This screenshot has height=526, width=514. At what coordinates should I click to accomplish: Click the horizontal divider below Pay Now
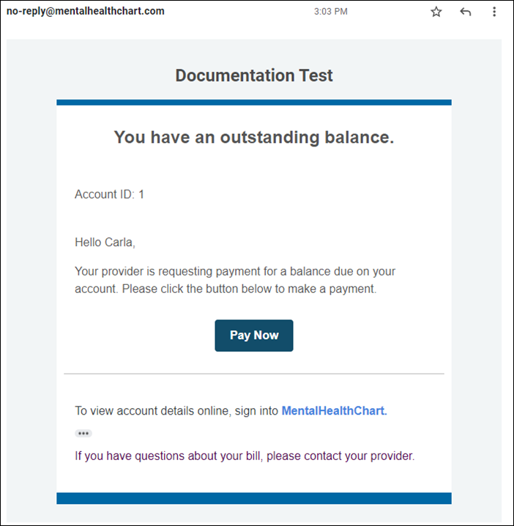[x=254, y=374]
